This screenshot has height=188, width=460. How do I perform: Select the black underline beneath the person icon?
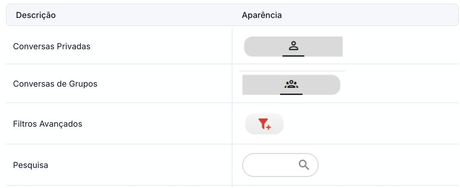[293, 55]
